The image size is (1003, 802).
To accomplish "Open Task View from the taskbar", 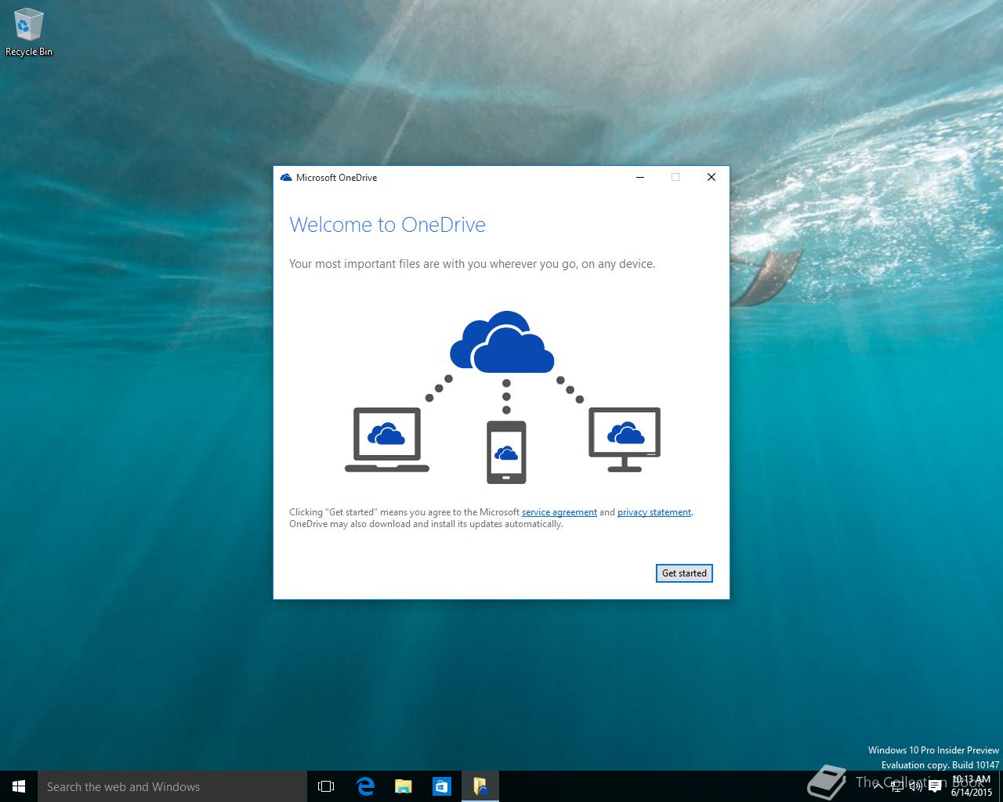I will tap(326, 786).
